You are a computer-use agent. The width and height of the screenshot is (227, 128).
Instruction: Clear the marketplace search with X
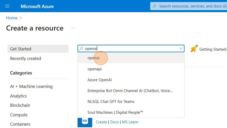pos(181,49)
